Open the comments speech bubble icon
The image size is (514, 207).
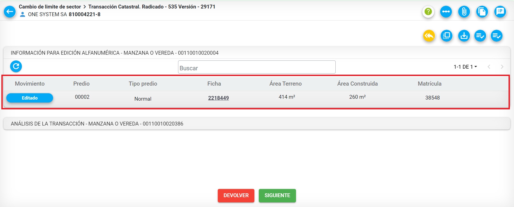pos(500,12)
